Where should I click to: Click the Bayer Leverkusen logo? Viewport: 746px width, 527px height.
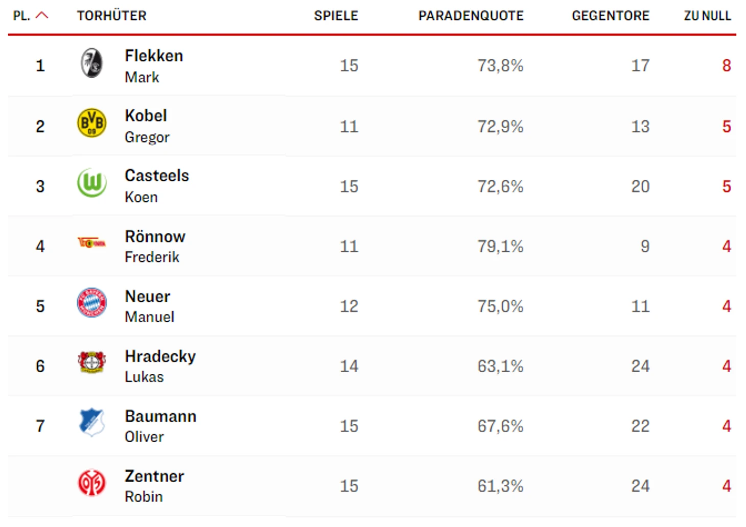pyautogui.click(x=91, y=363)
